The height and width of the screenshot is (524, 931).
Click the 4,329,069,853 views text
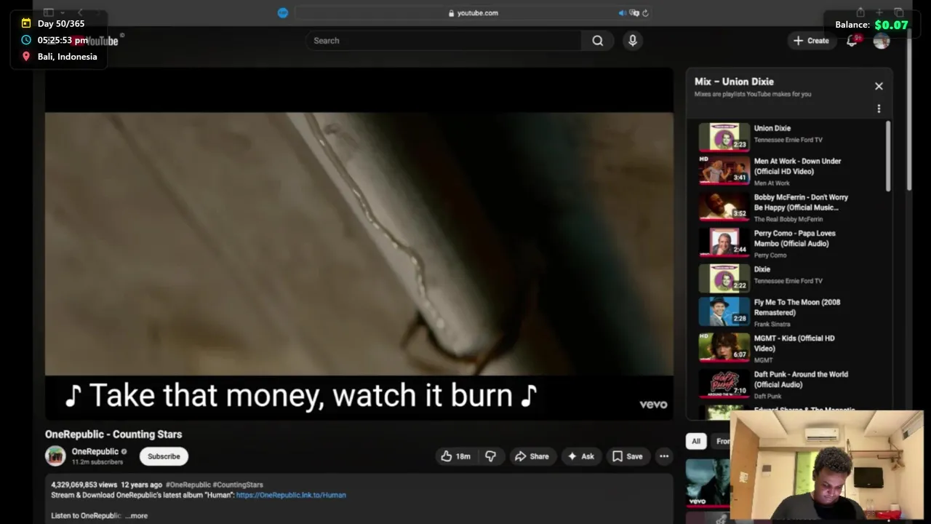84,485
